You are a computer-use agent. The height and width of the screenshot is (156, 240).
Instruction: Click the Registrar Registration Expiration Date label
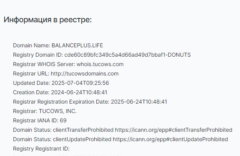click(x=61, y=102)
